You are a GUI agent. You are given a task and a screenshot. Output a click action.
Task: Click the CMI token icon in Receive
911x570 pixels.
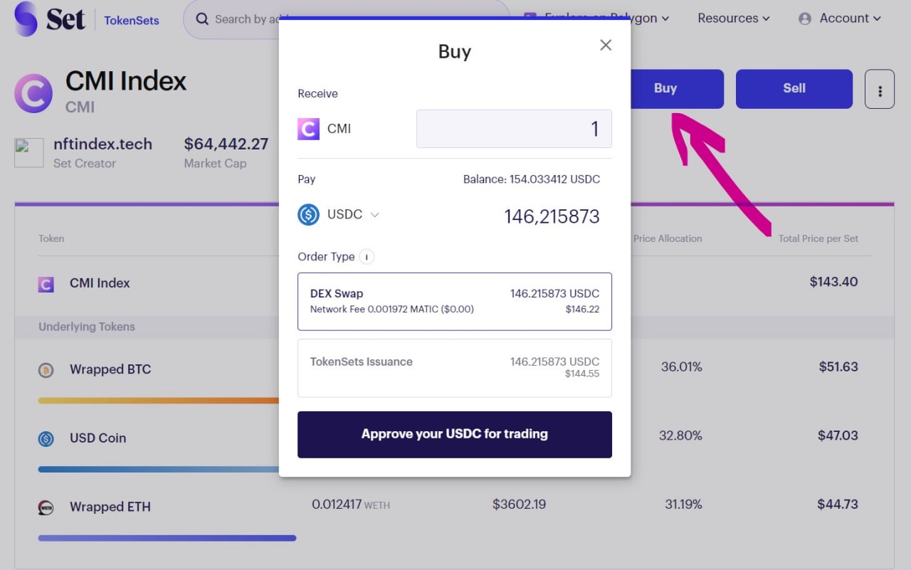click(308, 129)
